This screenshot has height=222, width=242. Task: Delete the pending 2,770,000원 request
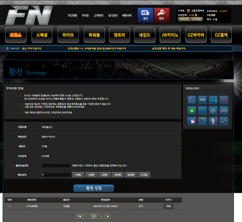168,206
